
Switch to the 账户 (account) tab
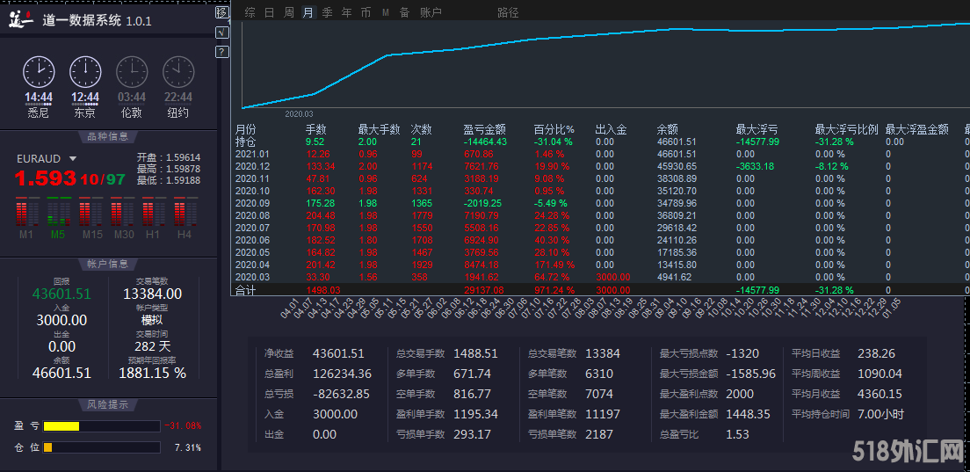(431, 12)
